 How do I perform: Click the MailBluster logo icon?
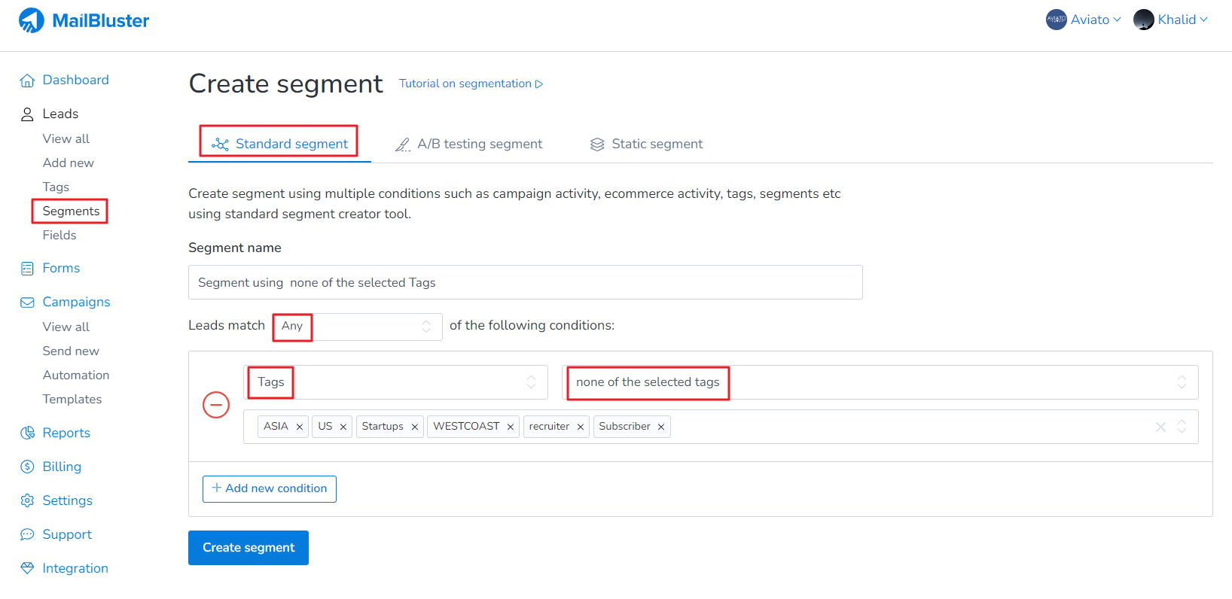coord(31,20)
